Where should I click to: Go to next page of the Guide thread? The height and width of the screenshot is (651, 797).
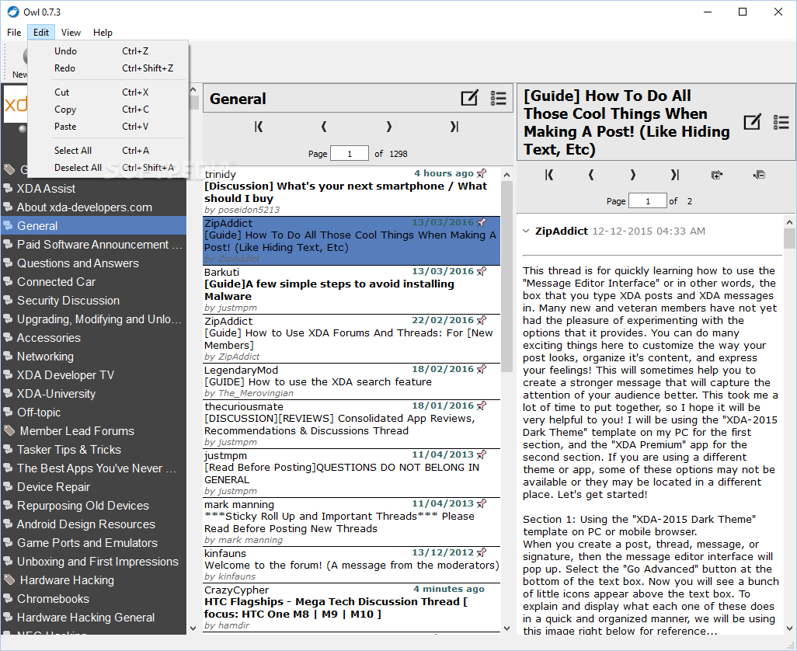[x=633, y=175]
